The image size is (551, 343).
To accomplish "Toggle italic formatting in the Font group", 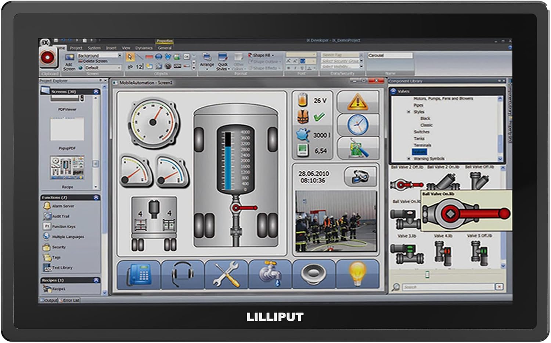I will [x=296, y=68].
